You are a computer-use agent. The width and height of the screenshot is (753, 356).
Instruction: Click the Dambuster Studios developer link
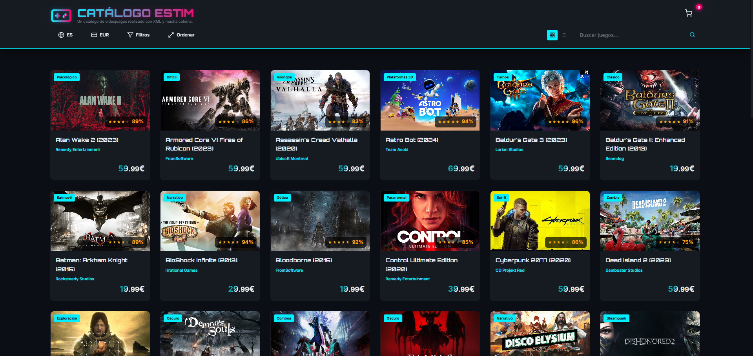(x=624, y=271)
